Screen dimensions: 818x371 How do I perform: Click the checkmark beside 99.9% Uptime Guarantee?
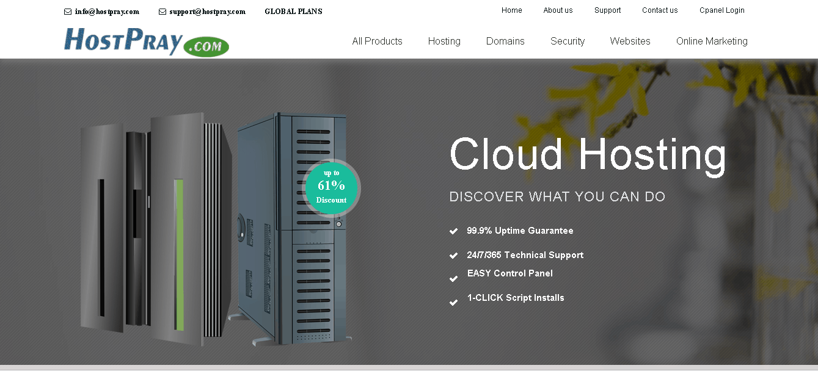tap(453, 231)
